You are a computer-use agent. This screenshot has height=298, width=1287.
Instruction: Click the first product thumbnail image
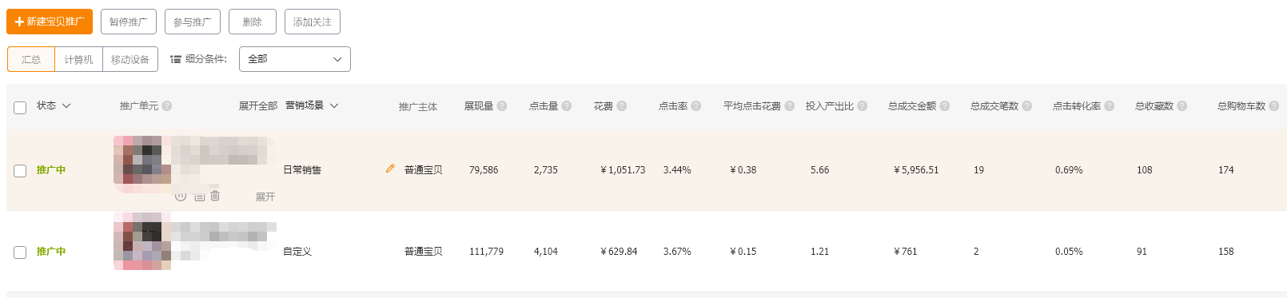tap(142, 165)
